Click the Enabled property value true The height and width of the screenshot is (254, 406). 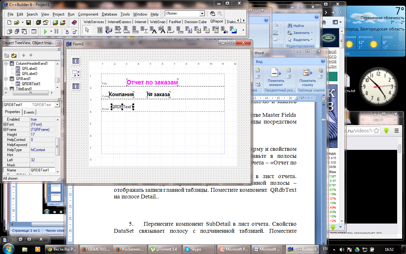[x=43, y=119]
